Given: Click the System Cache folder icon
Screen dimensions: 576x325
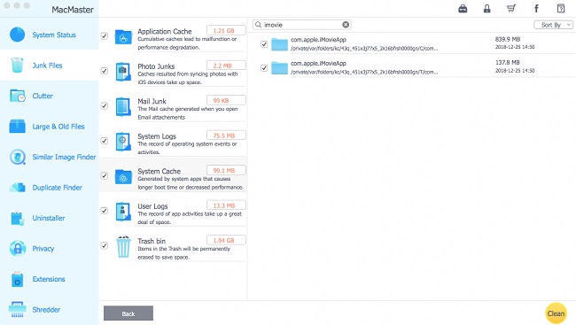Looking at the screenshot, I should coord(123,176).
